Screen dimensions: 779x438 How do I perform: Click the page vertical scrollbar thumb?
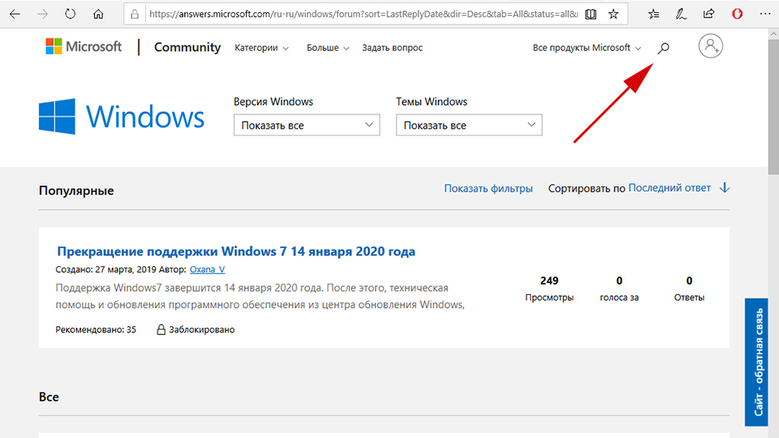point(774,107)
